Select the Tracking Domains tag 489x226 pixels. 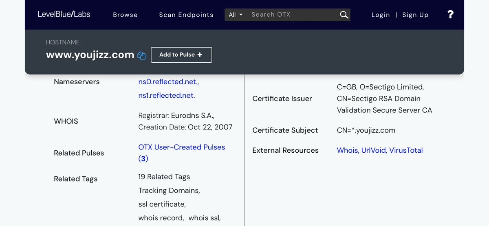coord(169,191)
